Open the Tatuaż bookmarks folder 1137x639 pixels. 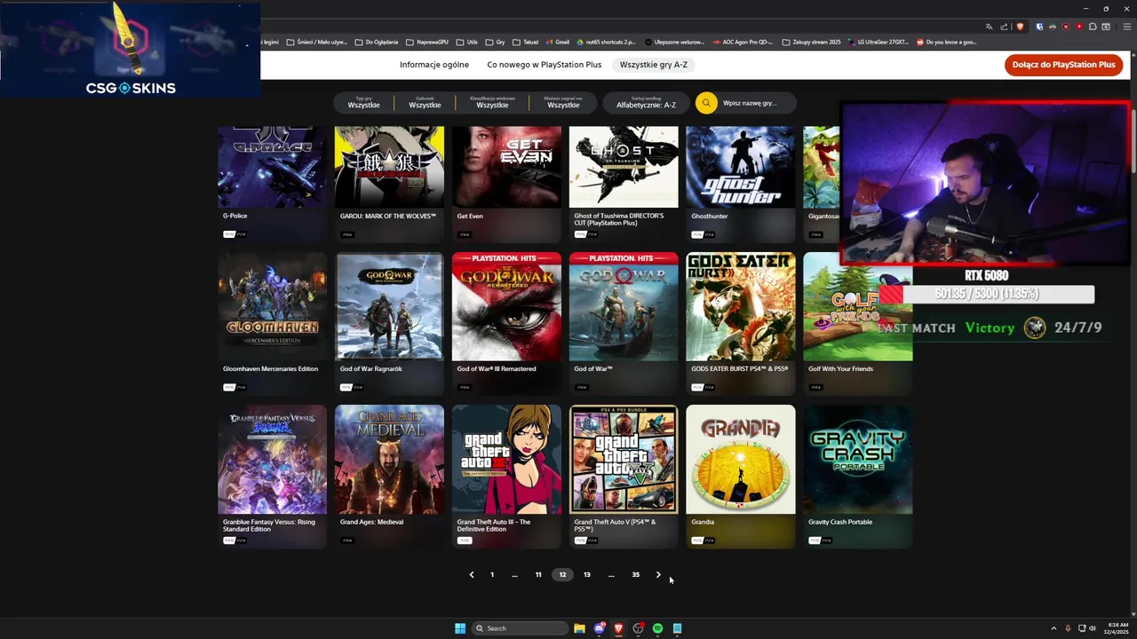click(525, 42)
